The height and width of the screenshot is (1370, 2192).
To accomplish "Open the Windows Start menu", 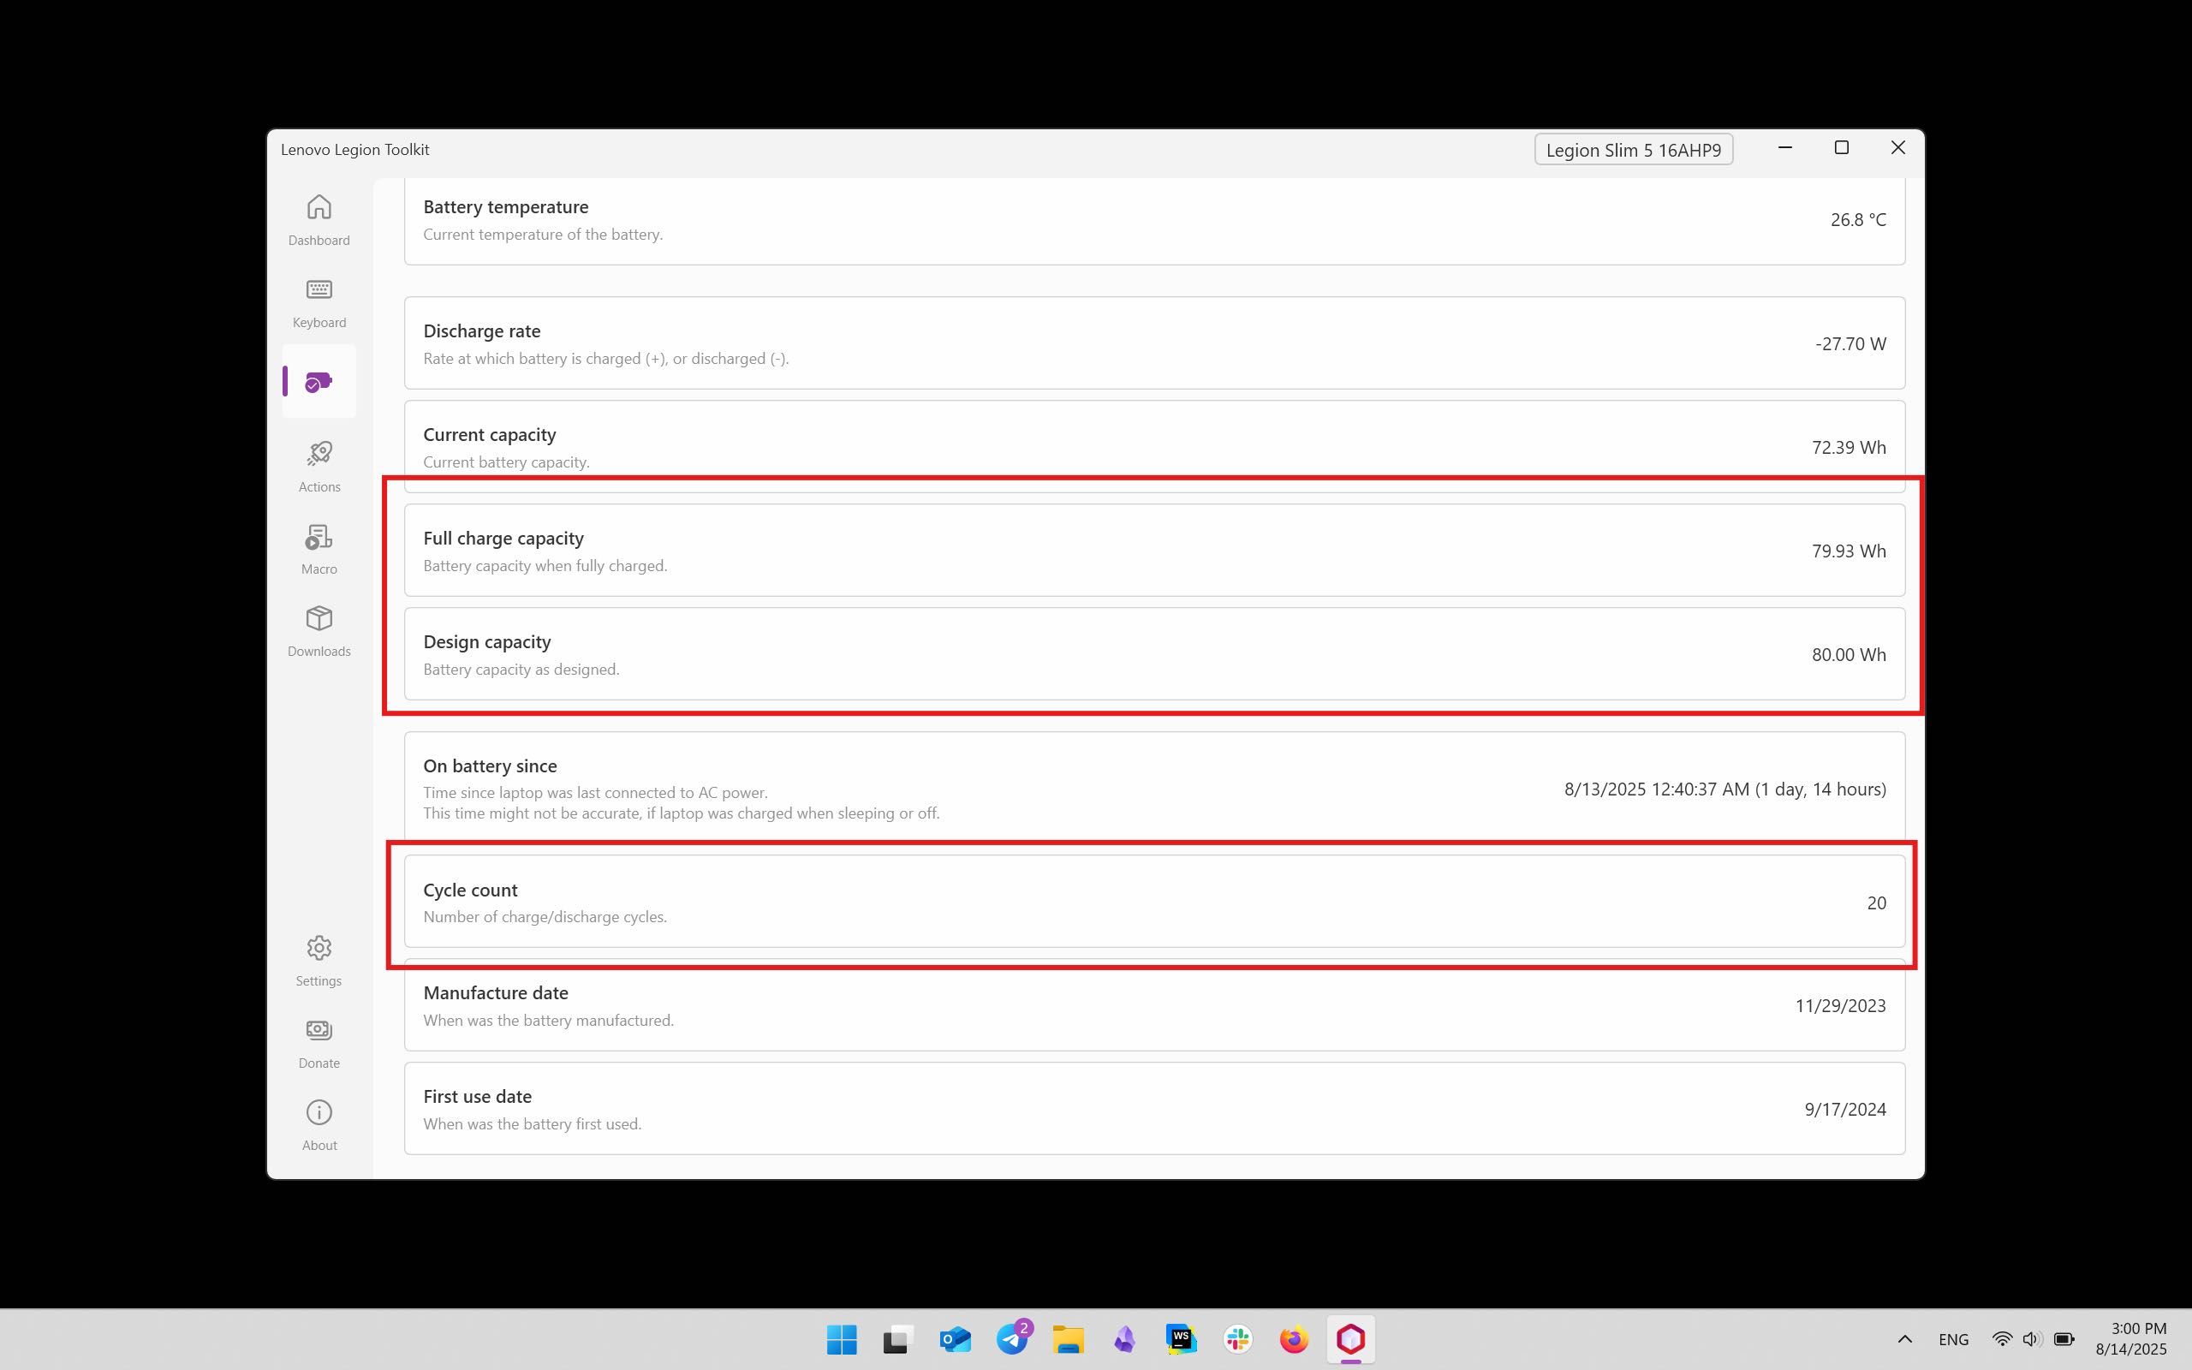I will click(842, 1339).
